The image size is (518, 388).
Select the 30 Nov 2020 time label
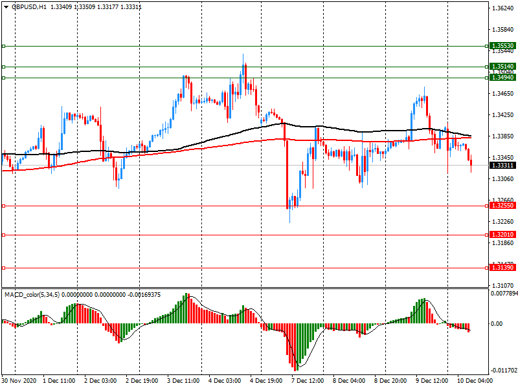pyautogui.click(x=20, y=381)
